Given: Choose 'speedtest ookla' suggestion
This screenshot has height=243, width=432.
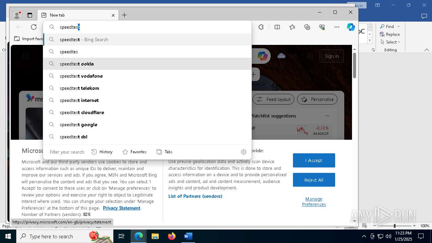Looking at the screenshot, I should pos(147,64).
